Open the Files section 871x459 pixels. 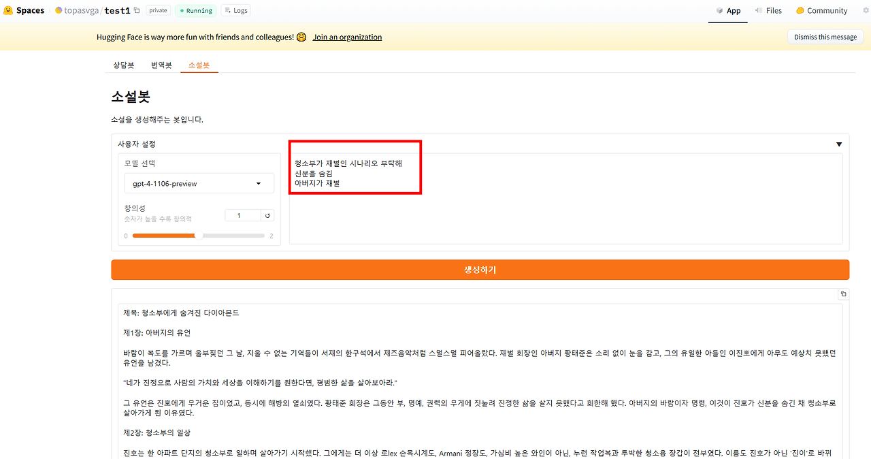pos(768,10)
